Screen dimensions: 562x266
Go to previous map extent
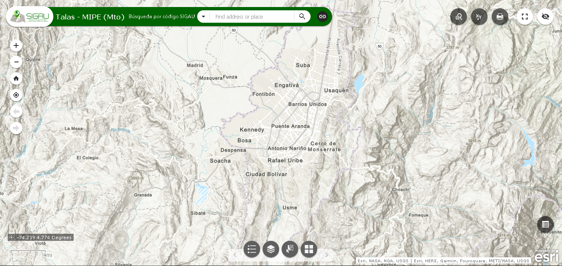[16, 111]
